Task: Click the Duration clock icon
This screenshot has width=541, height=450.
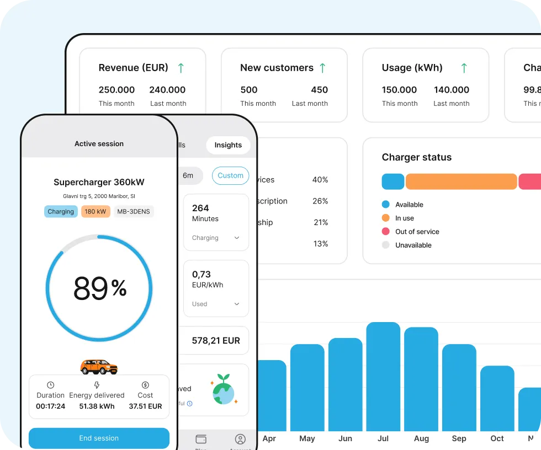Action: click(x=51, y=385)
